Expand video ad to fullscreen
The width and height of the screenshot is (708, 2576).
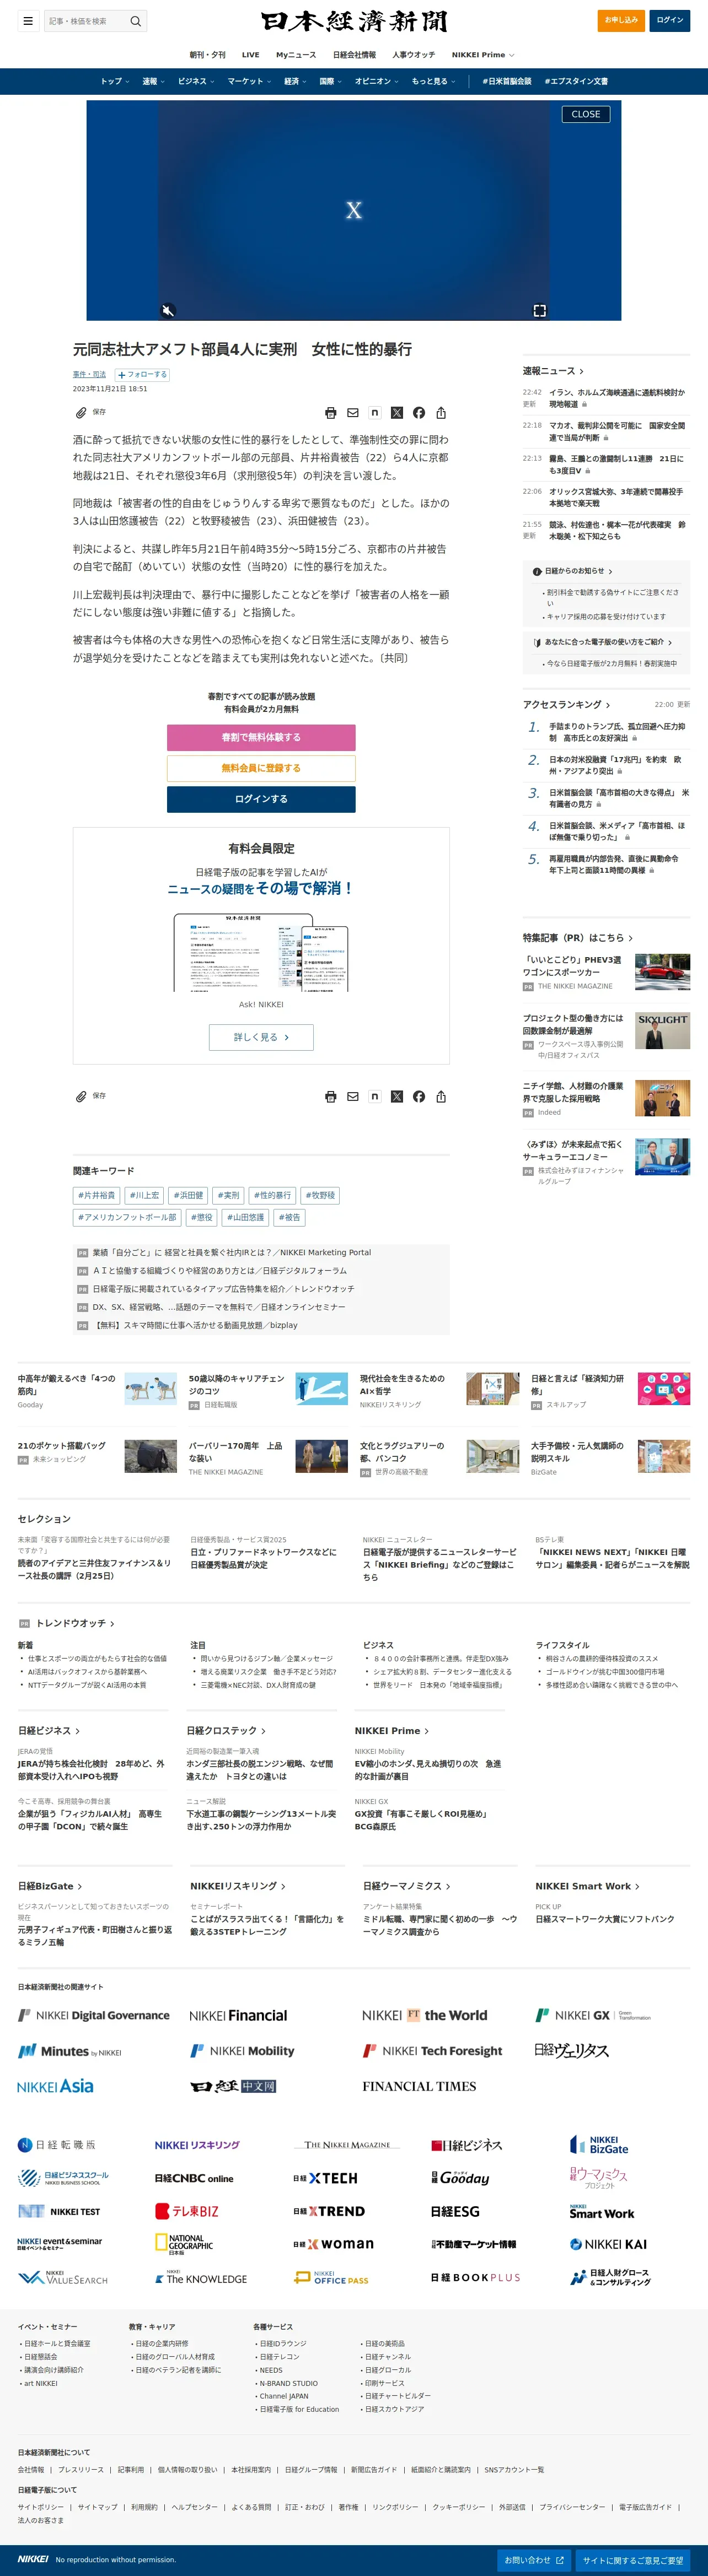[x=539, y=310]
